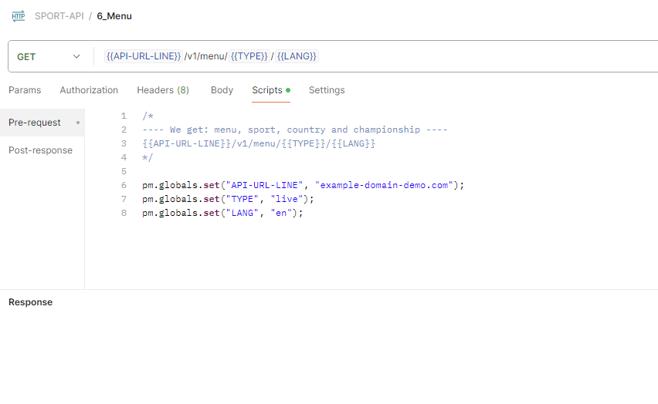Select the Pre-request script section

click(x=42, y=123)
